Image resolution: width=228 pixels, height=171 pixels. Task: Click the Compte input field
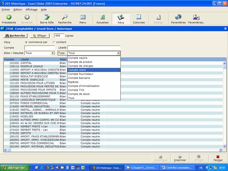[x=40, y=48]
